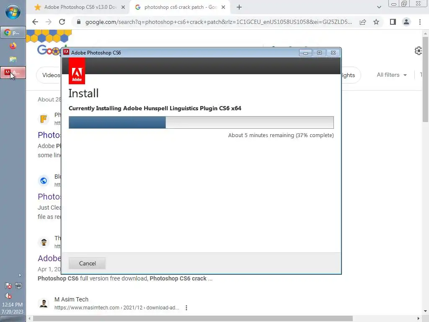The image size is (429, 322).
Task: Click the vertical scrollbar down arrow
Action: pyautogui.click(x=425, y=311)
